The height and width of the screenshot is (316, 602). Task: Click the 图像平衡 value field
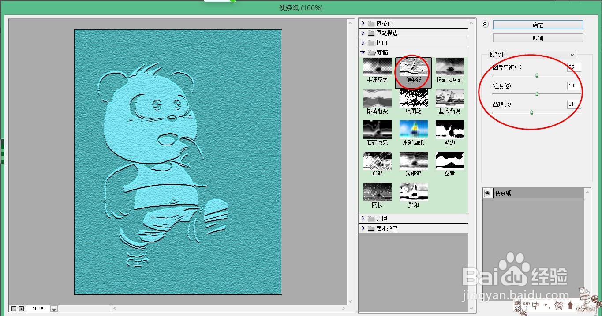tap(574, 67)
